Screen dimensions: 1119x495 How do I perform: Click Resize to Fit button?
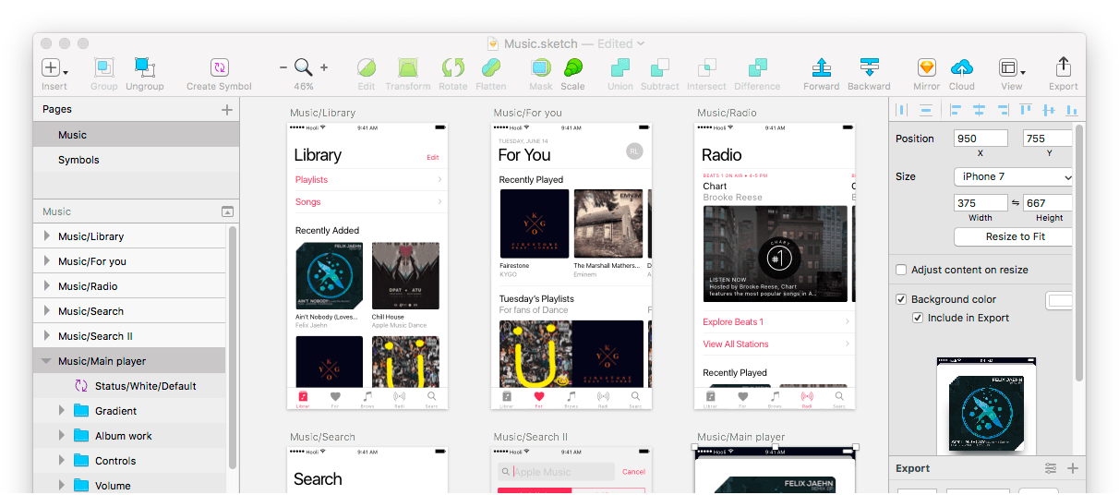1014,236
